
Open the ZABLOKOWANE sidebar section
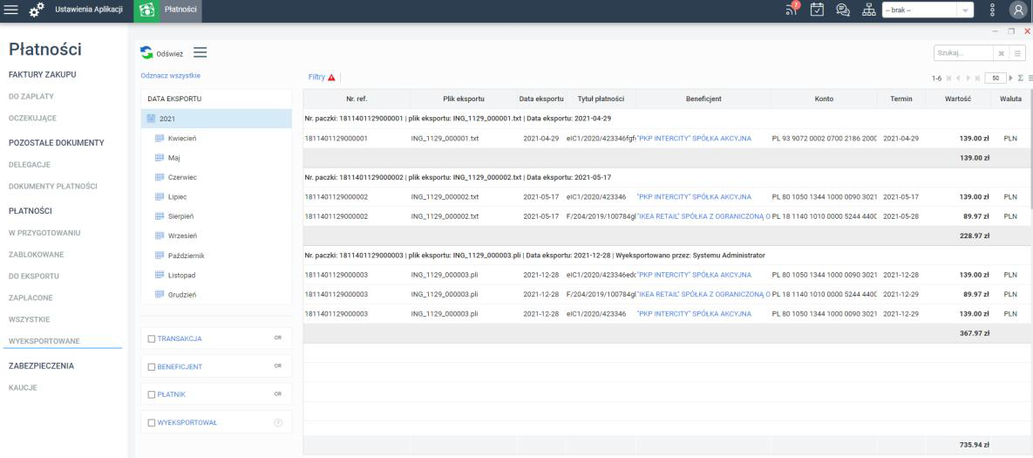(37, 255)
